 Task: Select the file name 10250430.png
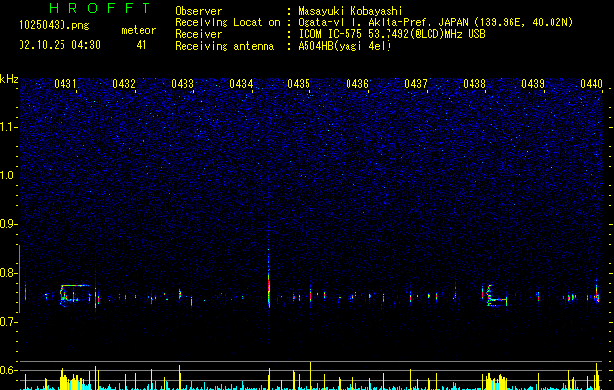tap(55, 26)
